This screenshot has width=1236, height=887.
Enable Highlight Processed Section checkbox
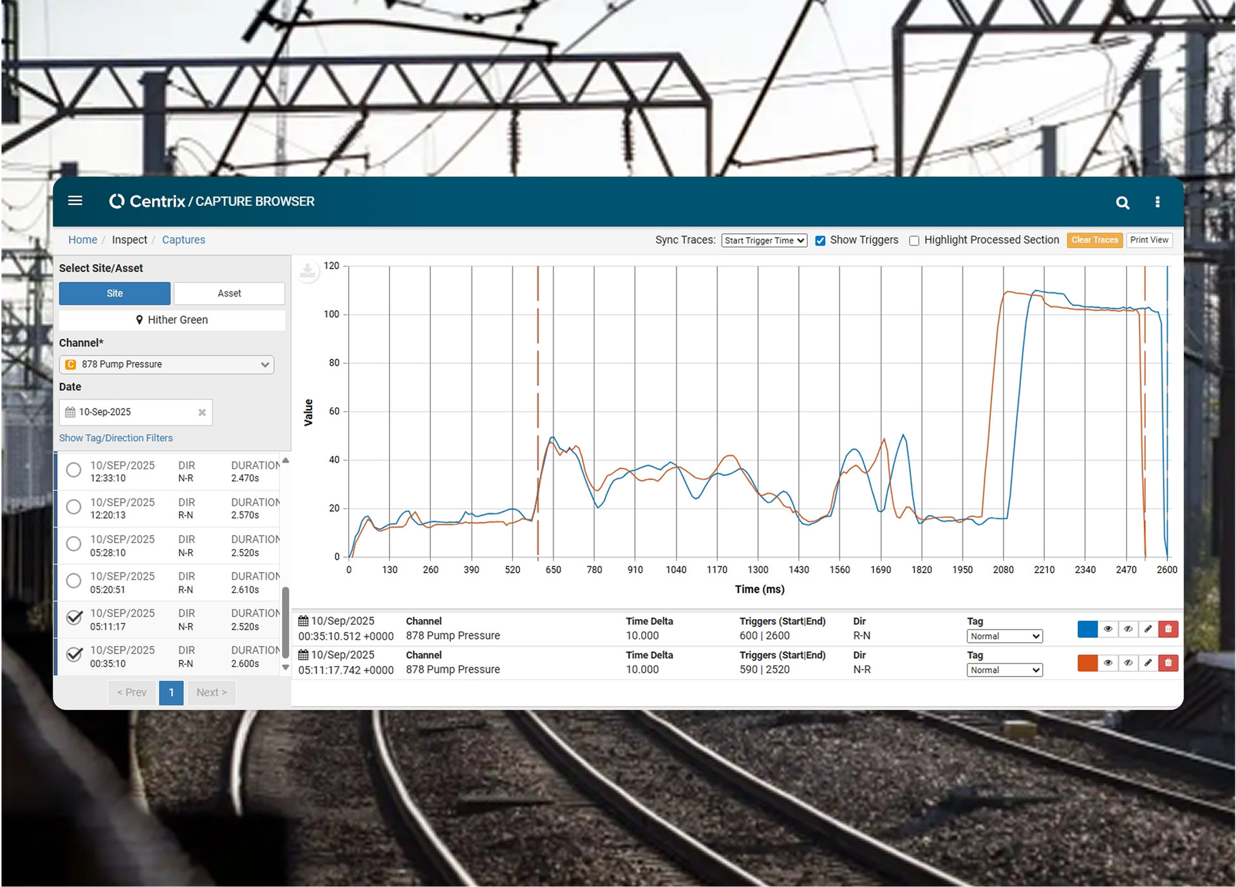914,240
